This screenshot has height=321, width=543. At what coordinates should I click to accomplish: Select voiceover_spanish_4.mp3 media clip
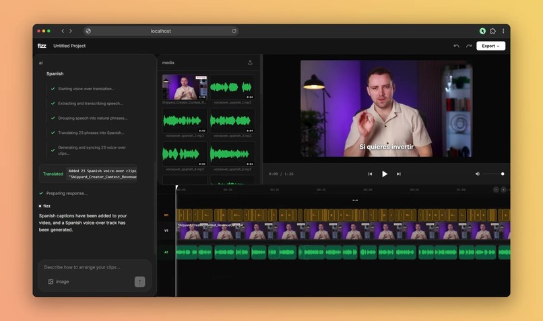[185, 154]
